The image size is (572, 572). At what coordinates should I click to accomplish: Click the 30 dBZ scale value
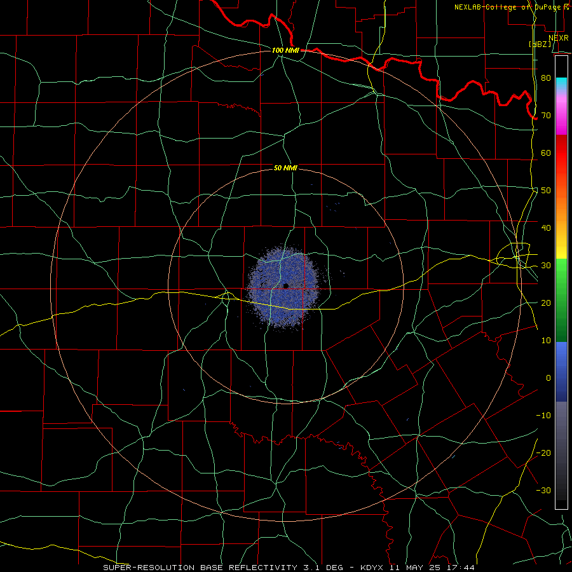coord(546,266)
